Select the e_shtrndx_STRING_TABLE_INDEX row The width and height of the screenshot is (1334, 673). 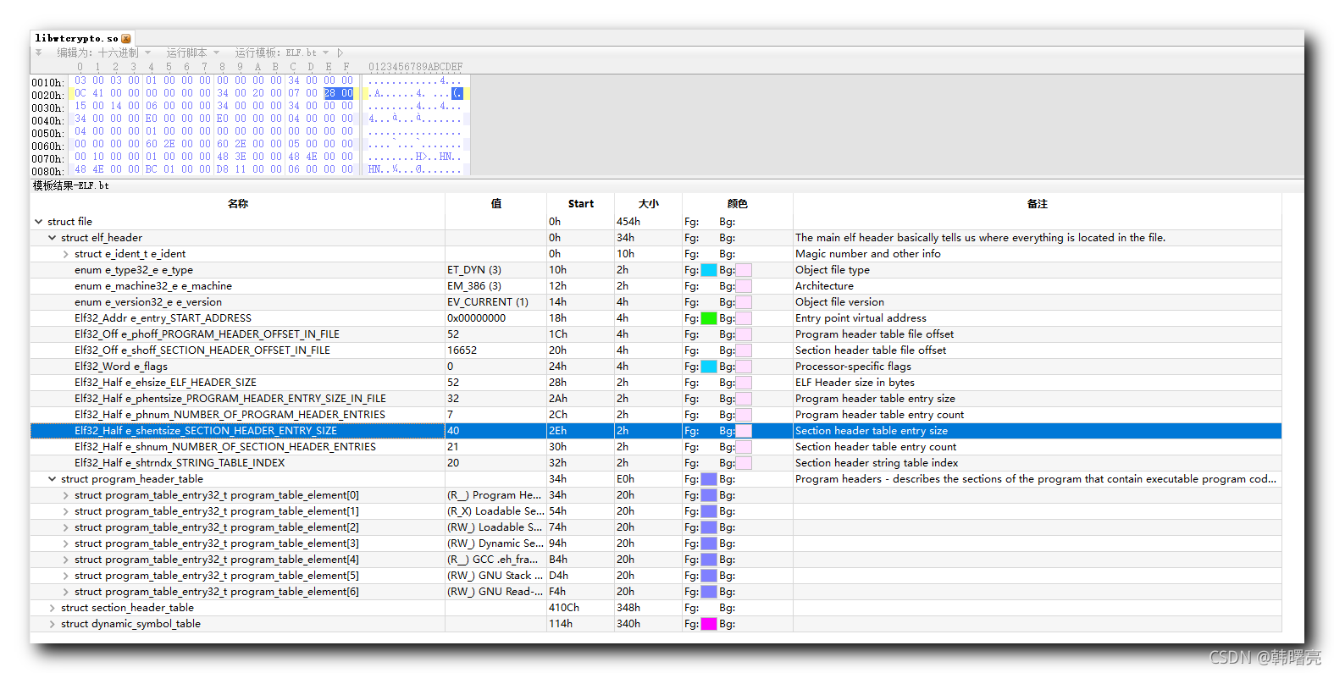(x=656, y=463)
